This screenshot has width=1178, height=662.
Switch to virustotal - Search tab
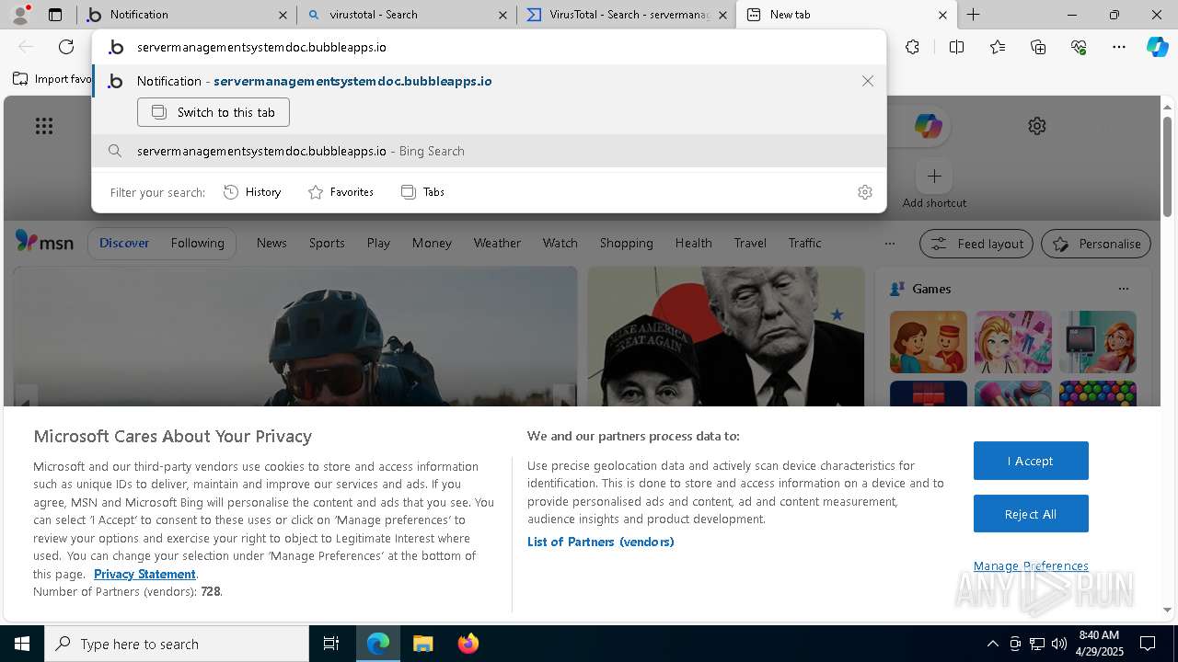(407, 15)
